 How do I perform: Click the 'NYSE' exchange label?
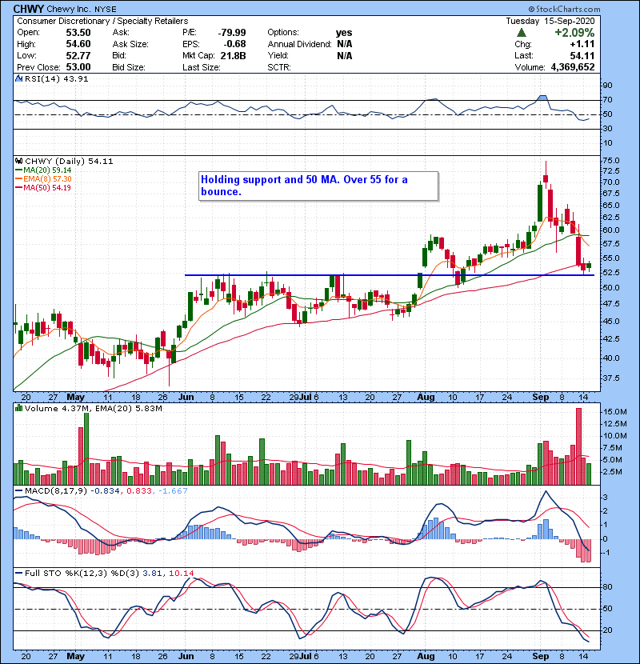click(106, 9)
